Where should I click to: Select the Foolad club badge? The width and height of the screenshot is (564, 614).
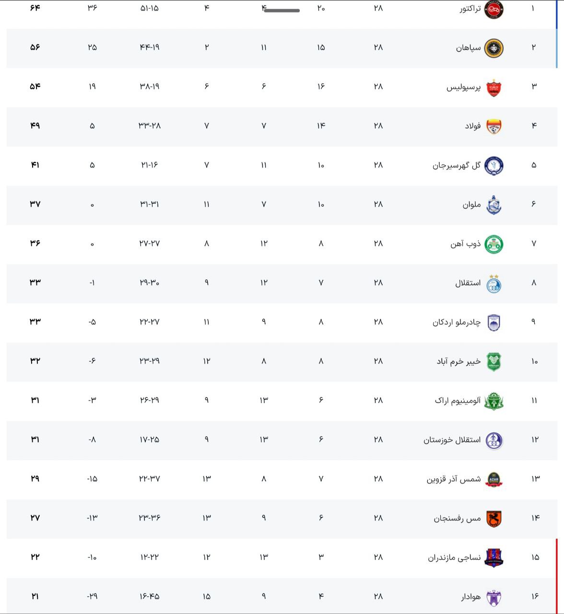[x=493, y=127]
